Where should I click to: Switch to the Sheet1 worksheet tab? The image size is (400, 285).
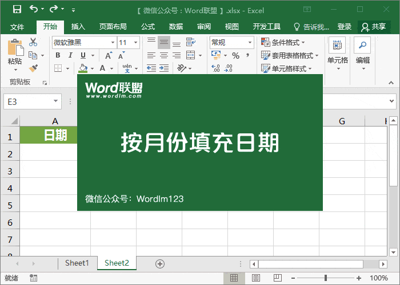[x=77, y=263]
